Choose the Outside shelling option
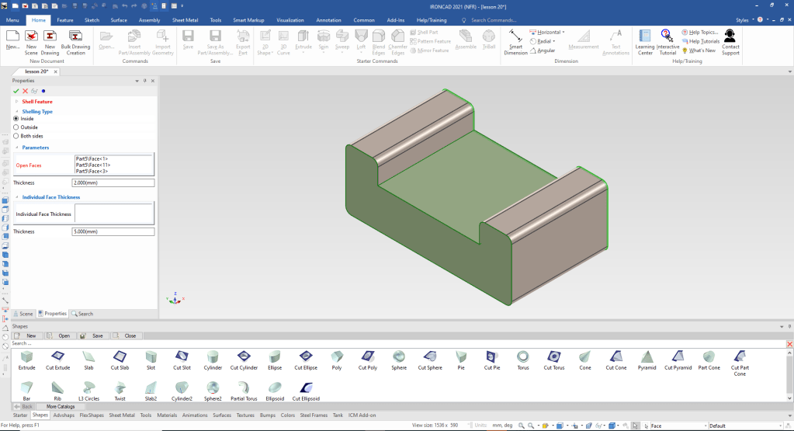This screenshot has height=431, width=794. click(x=16, y=127)
